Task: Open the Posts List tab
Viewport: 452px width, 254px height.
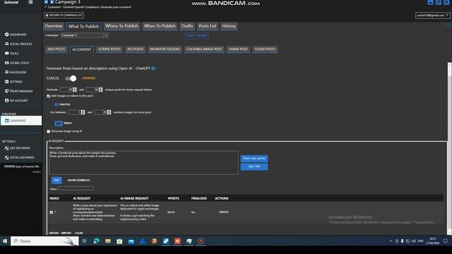Action: 207,26
